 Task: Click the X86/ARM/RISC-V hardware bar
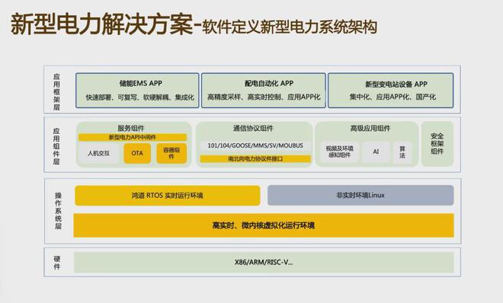(x=264, y=263)
